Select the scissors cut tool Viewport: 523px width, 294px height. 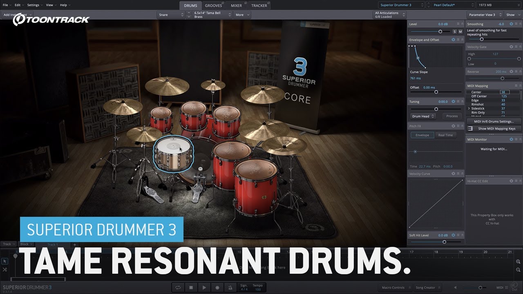[5, 269]
